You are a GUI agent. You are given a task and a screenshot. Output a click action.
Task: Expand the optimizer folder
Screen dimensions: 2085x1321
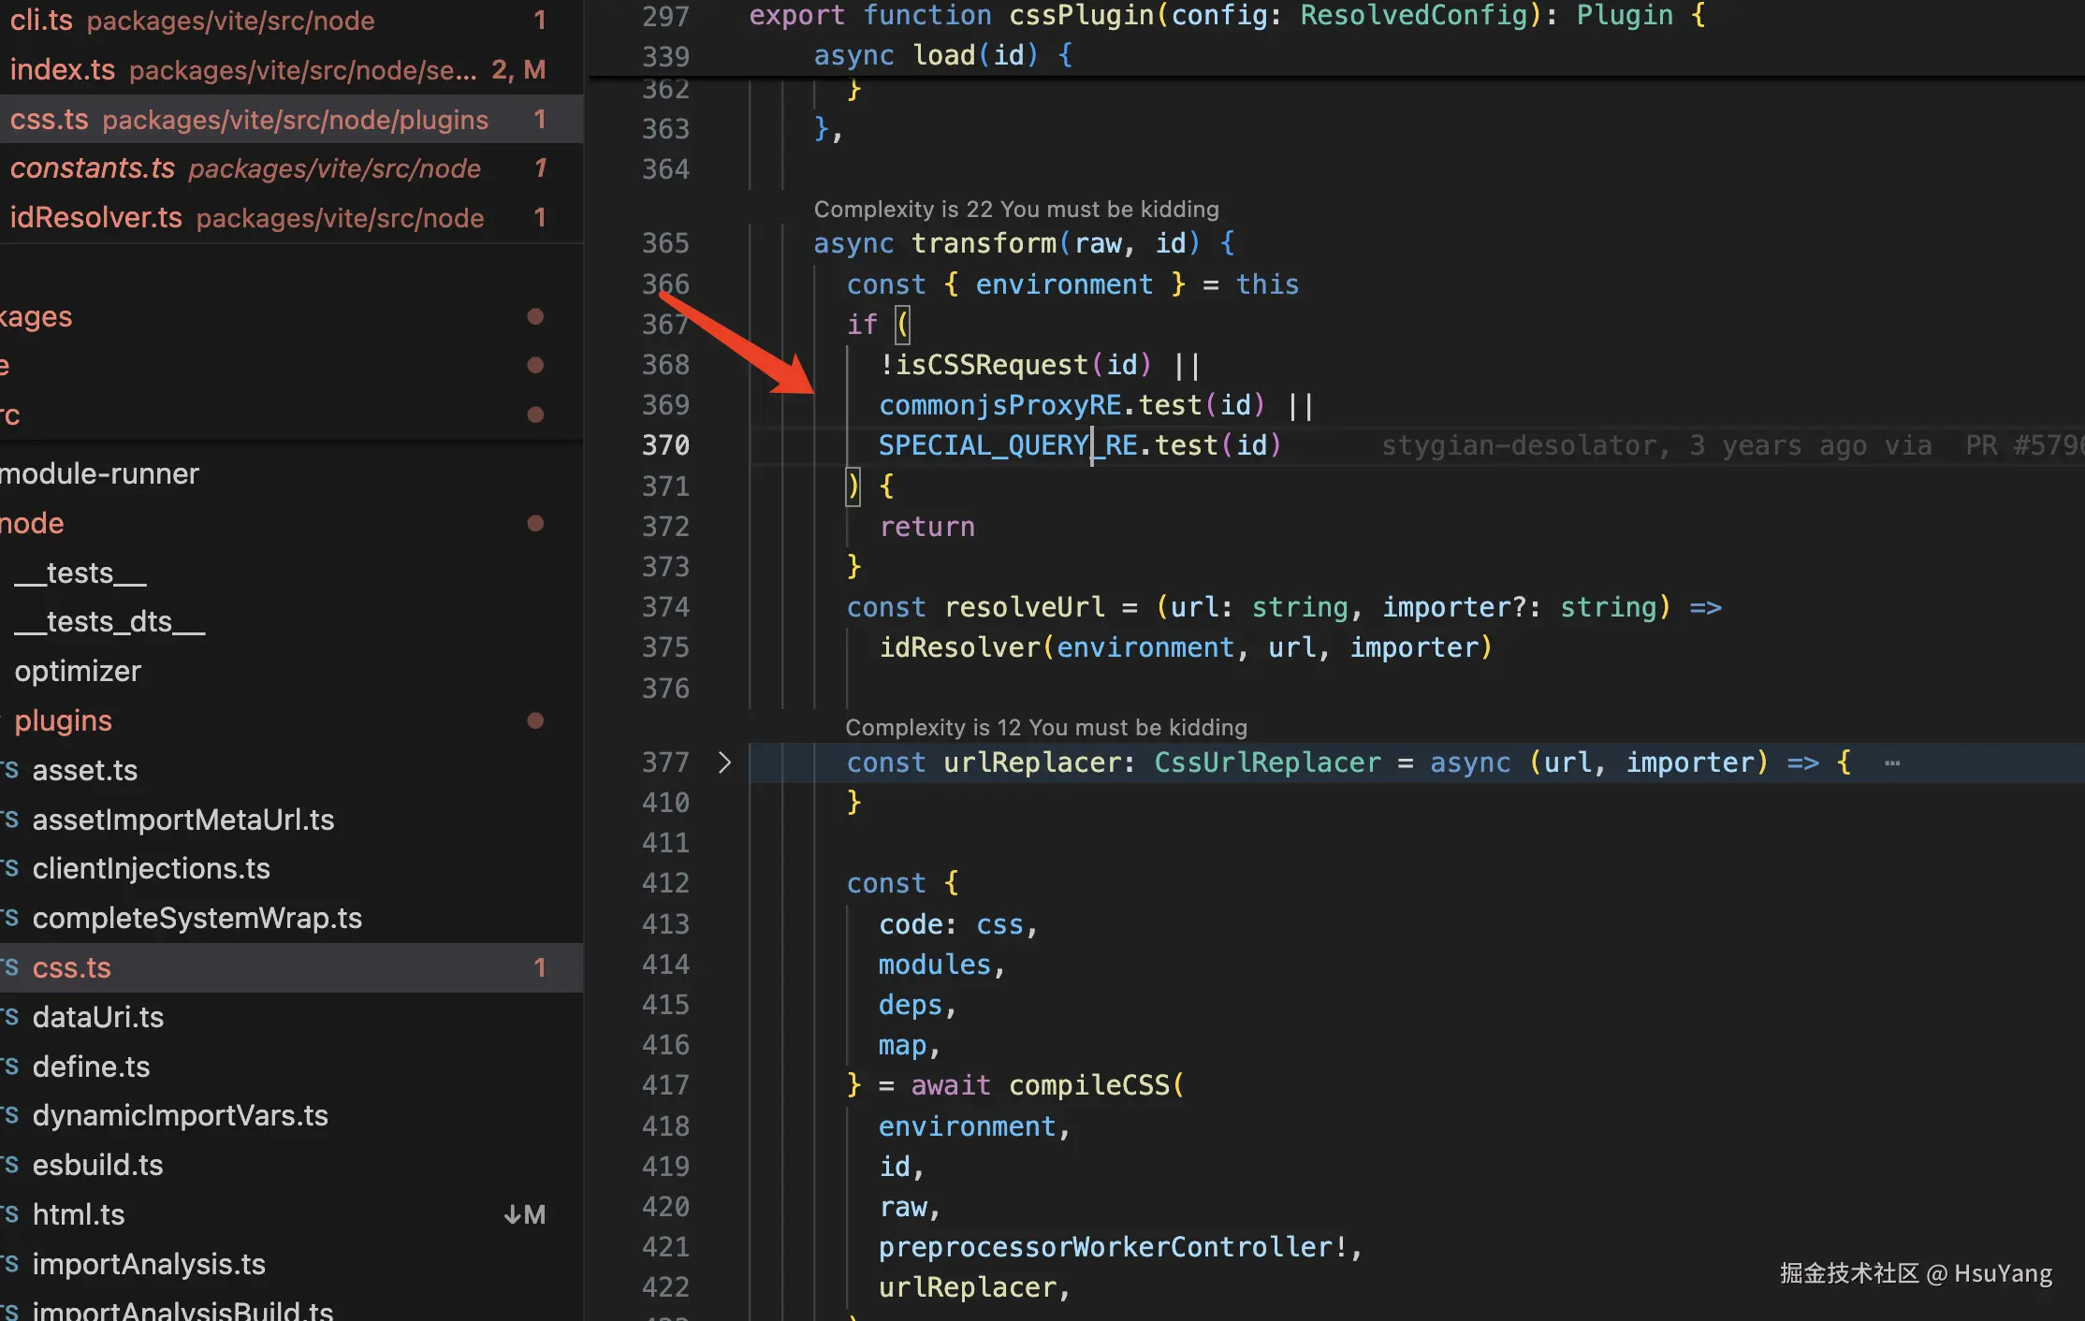click(x=78, y=671)
